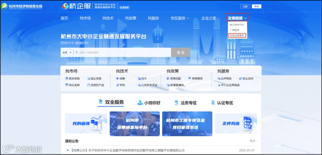Image resolution: width=322 pixels, height=155 pixels.
Task: Click the 双全服务 tab icon
Action: [100, 102]
